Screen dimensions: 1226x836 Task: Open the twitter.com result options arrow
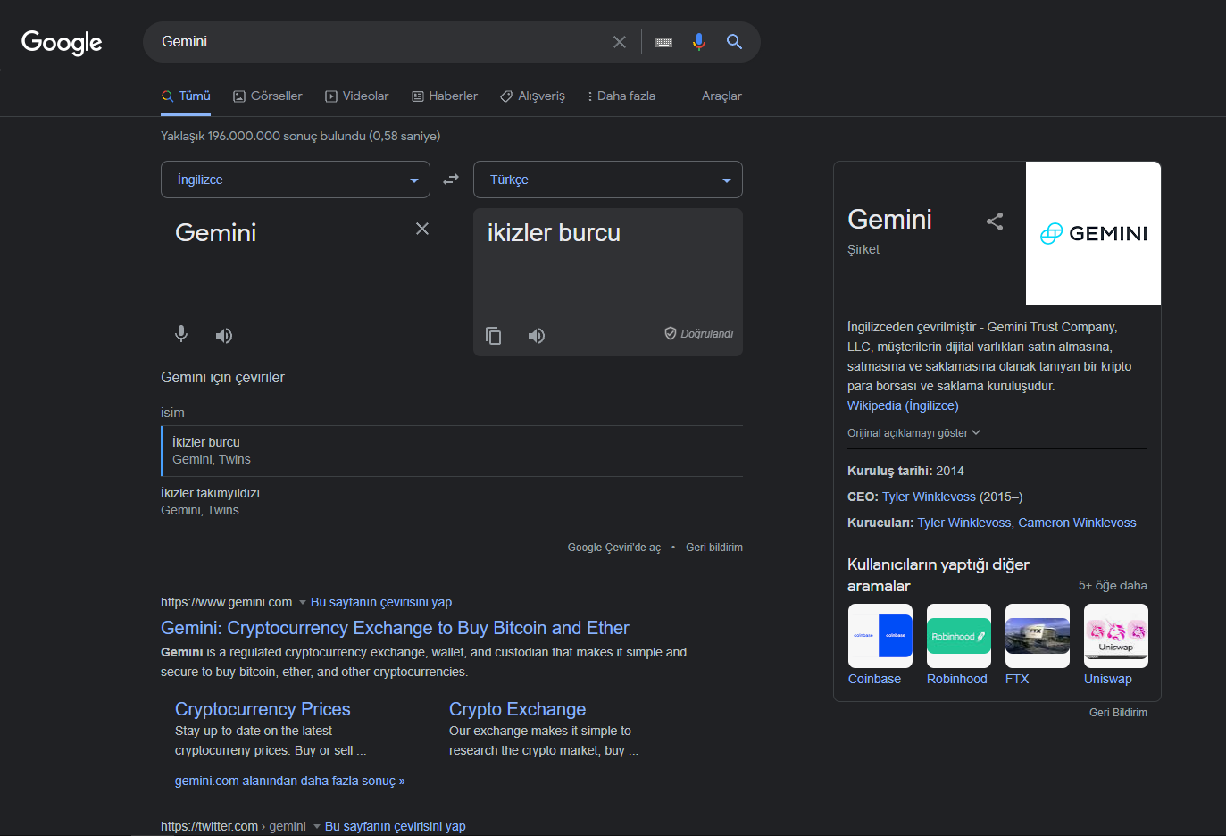point(317,826)
